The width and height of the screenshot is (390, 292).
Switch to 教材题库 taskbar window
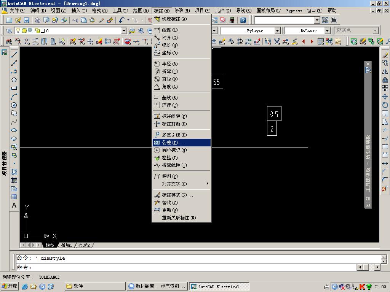(x=157, y=286)
